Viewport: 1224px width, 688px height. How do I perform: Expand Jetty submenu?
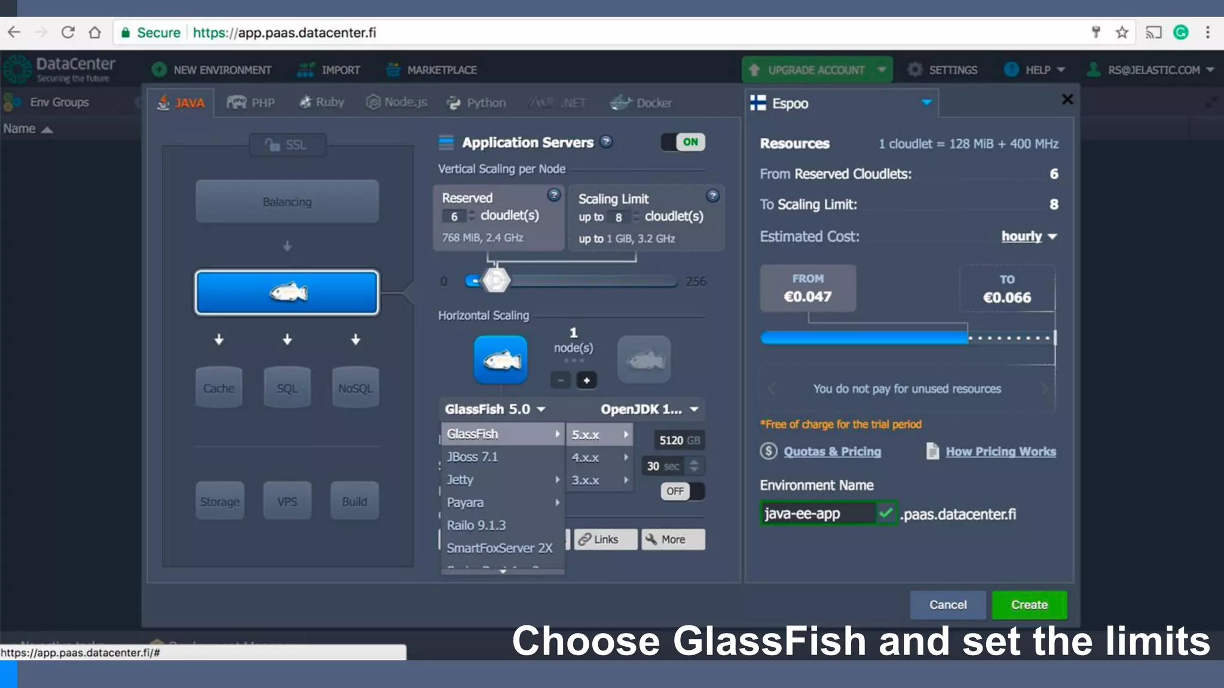(503, 480)
